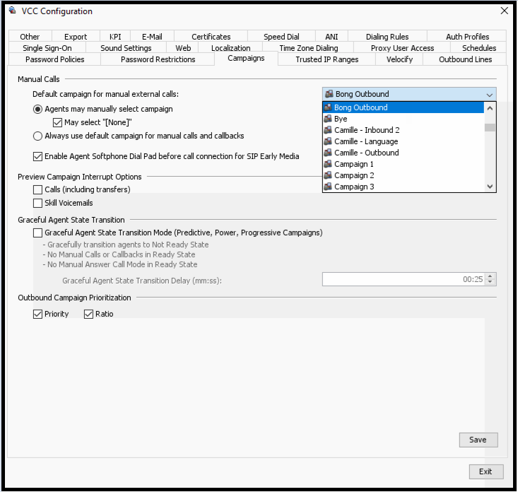Open the Password Policies tab
This screenshot has width=518, height=492.
(55, 59)
